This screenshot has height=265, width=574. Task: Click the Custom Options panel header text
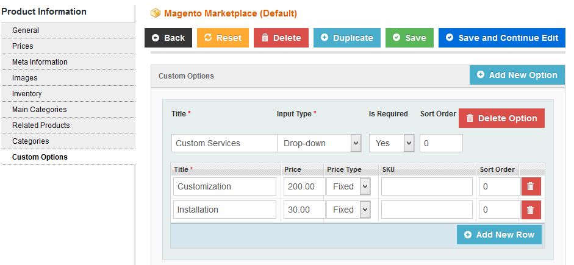click(x=186, y=76)
